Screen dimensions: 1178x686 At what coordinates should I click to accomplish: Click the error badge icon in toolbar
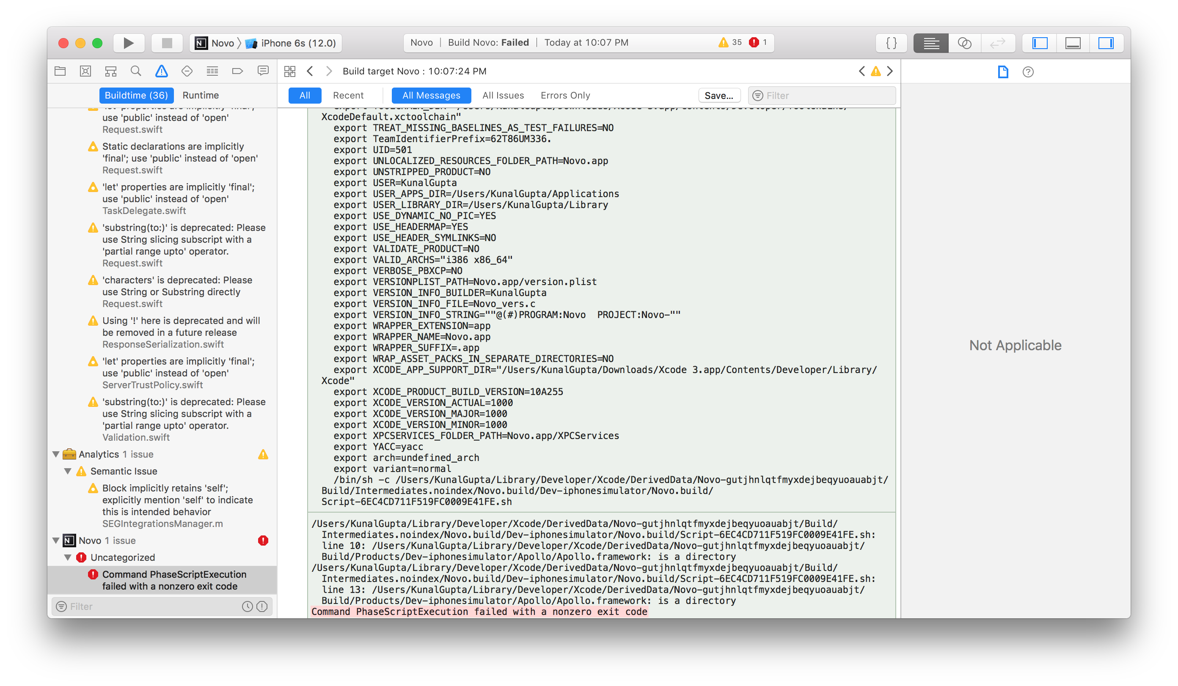[x=754, y=42]
